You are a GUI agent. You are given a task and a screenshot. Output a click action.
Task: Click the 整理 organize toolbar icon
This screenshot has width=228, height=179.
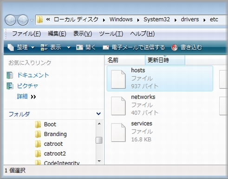[x=11, y=47]
